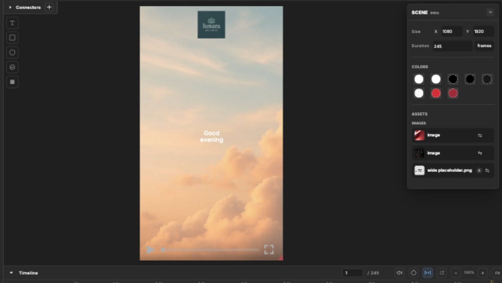Click the Fit zoom button
The image size is (502, 283).
(497, 273)
